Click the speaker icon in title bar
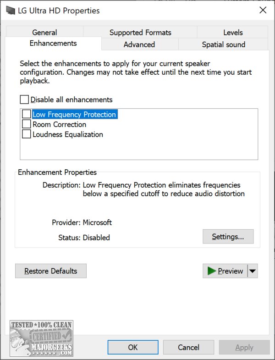 click(x=10, y=11)
